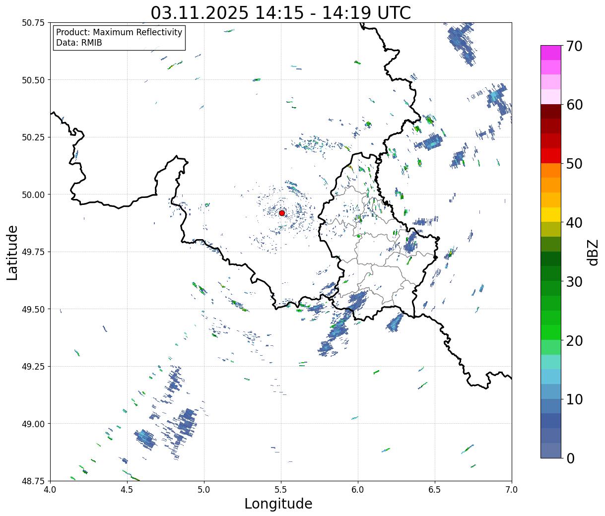Click the colorbar tick label 40
Image resolution: width=605 pixels, height=516 pixels.
574,223
